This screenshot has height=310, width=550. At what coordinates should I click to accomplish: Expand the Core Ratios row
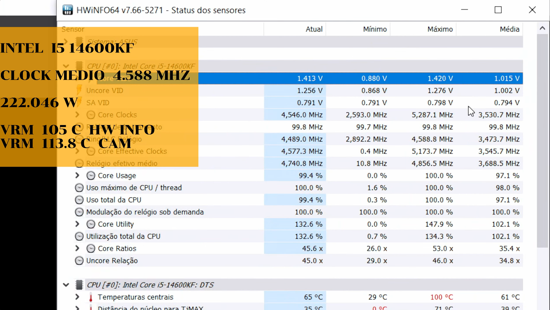tap(77, 248)
